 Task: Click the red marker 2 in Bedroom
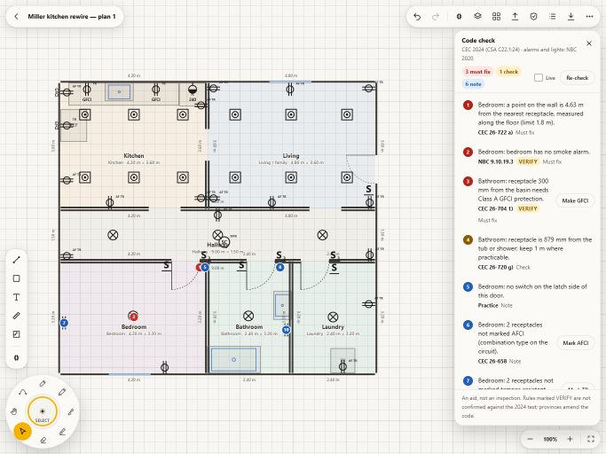pyautogui.click(x=133, y=317)
